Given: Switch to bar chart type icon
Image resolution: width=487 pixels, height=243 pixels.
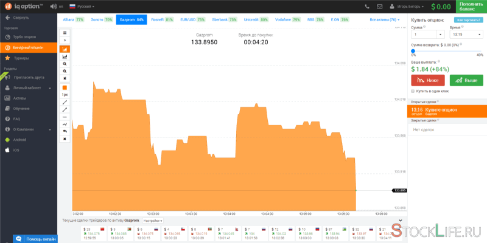Looking at the screenshot, I should coord(65,56).
